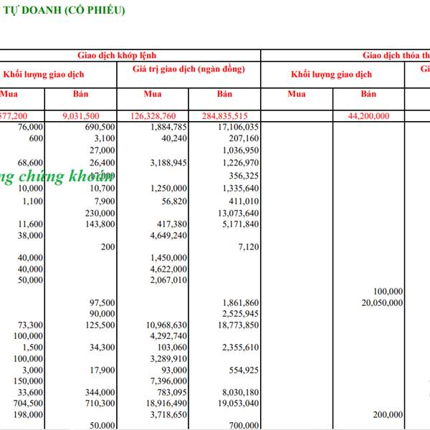This screenshot has width=430, height=430.
Task: Click the 'Bán' header above 284,835,515
Action: tap(224, 94)
